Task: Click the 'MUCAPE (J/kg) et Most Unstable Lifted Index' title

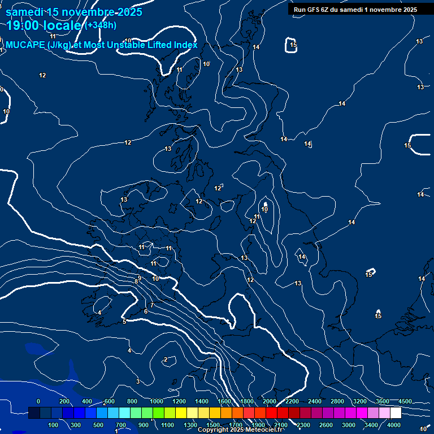Action: click(x=102, y=45)
